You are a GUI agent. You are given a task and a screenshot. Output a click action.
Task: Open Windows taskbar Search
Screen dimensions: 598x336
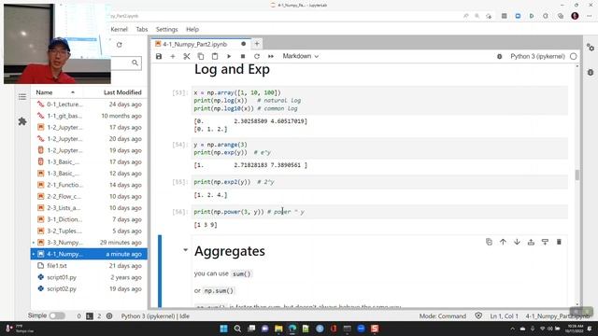237,329
